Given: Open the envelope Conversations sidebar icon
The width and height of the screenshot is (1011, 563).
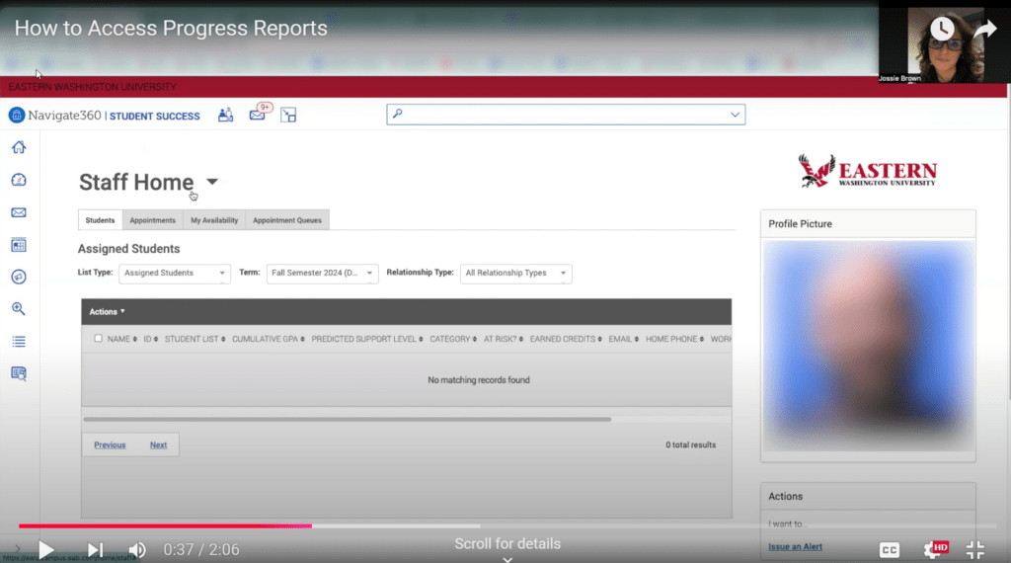Looking at the screenshot, I should pyautogui.click(x=18, y=212).
